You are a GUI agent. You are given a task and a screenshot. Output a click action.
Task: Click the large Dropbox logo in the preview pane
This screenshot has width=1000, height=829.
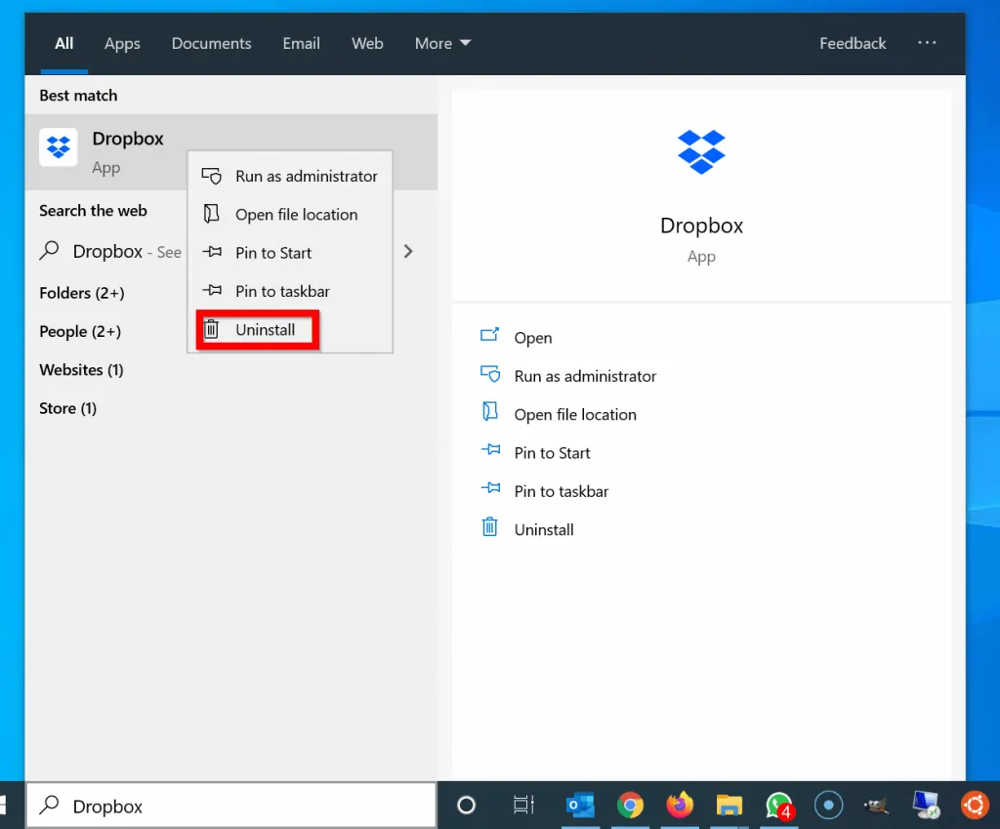(701, 152)
